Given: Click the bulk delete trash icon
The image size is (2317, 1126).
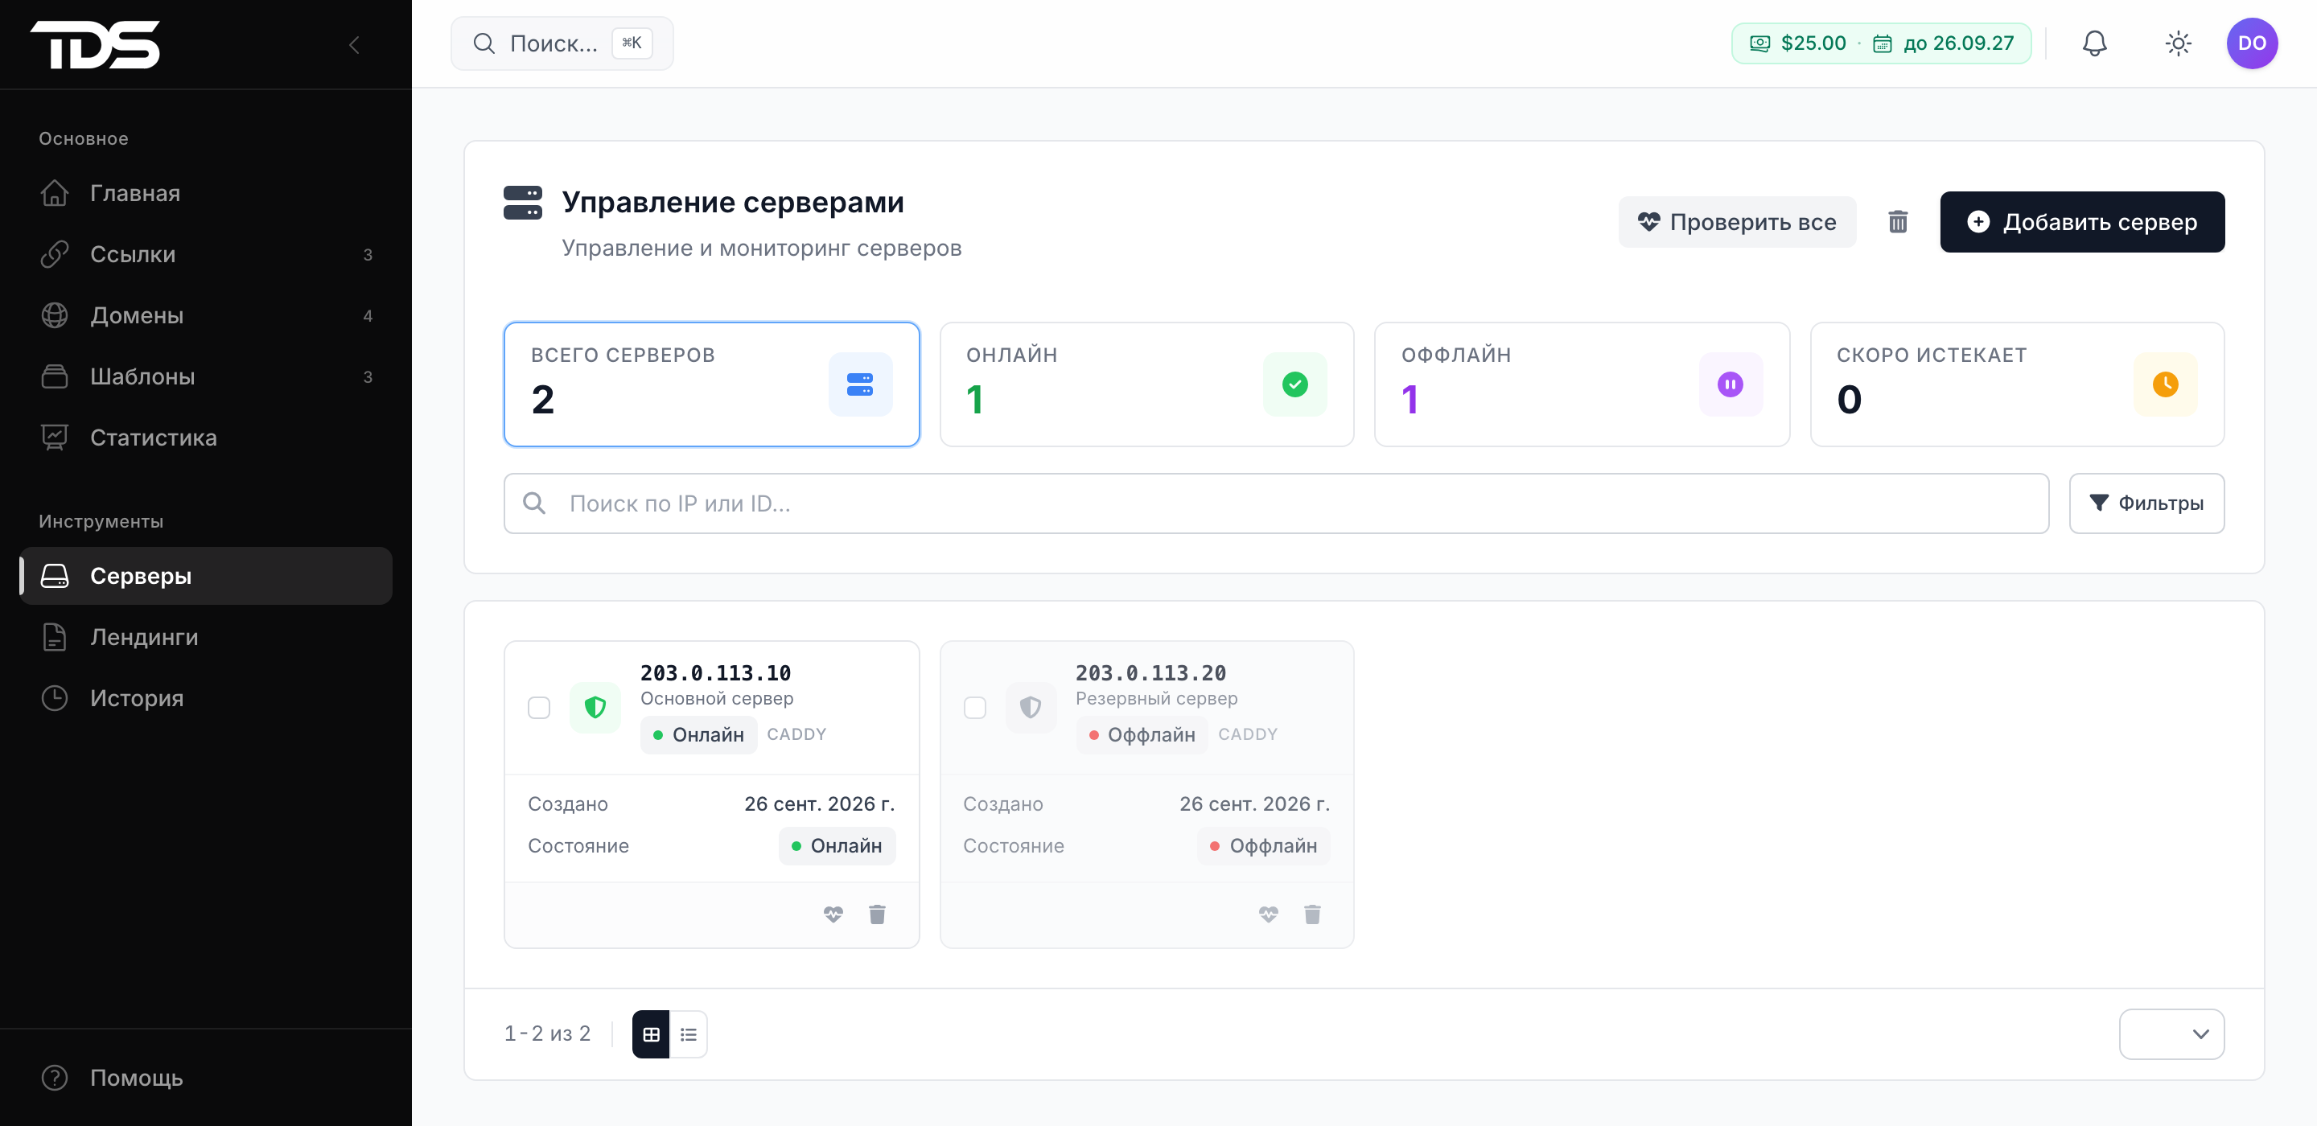Looking at the screenshot, I should coord(1897,221).
